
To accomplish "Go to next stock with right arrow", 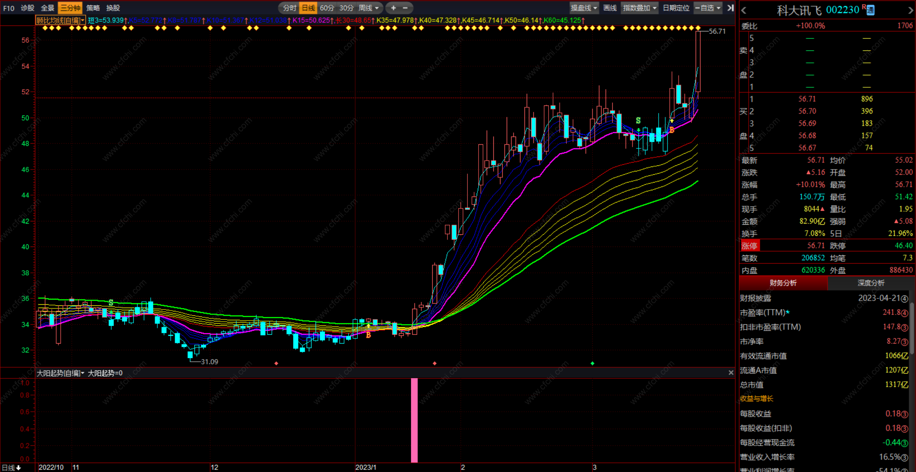I will pos(910,11).
